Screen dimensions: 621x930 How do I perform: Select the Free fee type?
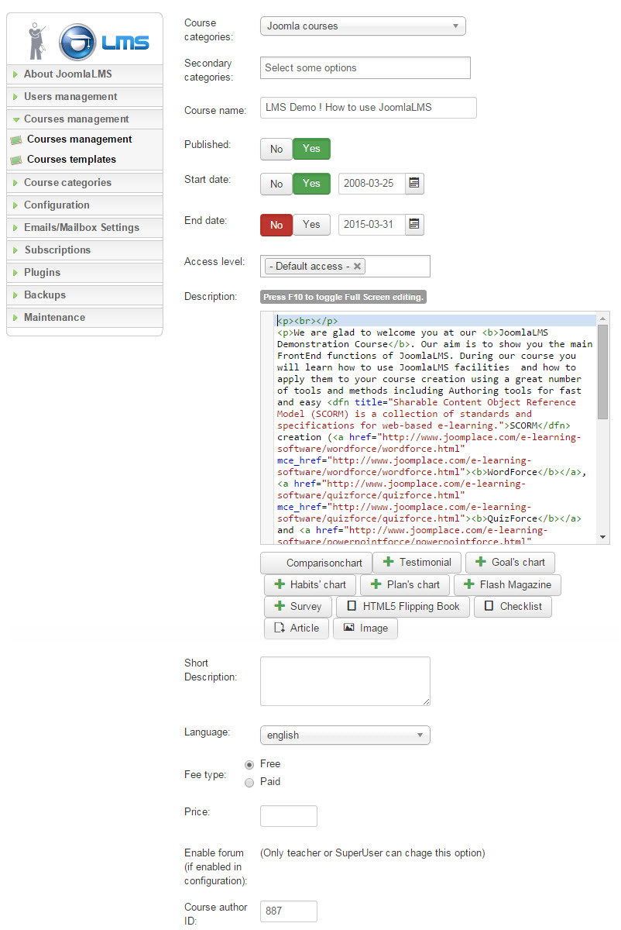(249, 764)
